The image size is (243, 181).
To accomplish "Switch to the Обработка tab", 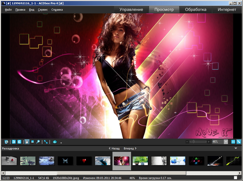I will click(x=195, y=10).
